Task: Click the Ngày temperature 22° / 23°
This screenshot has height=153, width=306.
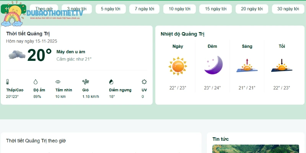Action: tap(178, 88)
